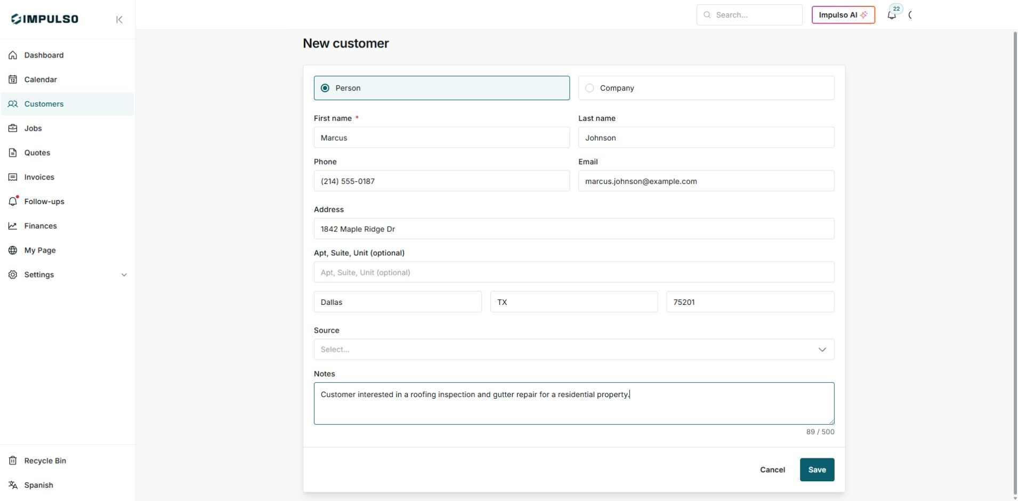Click the city field containing Dallas
This screenshot has height=501, width=1018.
[398, 302]
